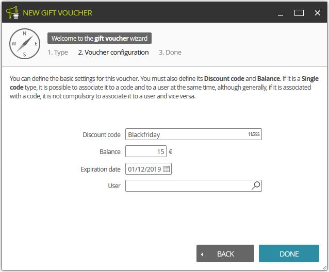Click the Expiration date text field
The height and width of the screenshot is (272, 329).
pyautogui.click(x=149, y=168)
